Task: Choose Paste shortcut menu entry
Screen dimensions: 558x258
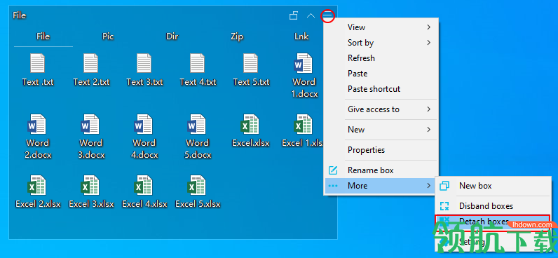Action: (x=381, y=89)
